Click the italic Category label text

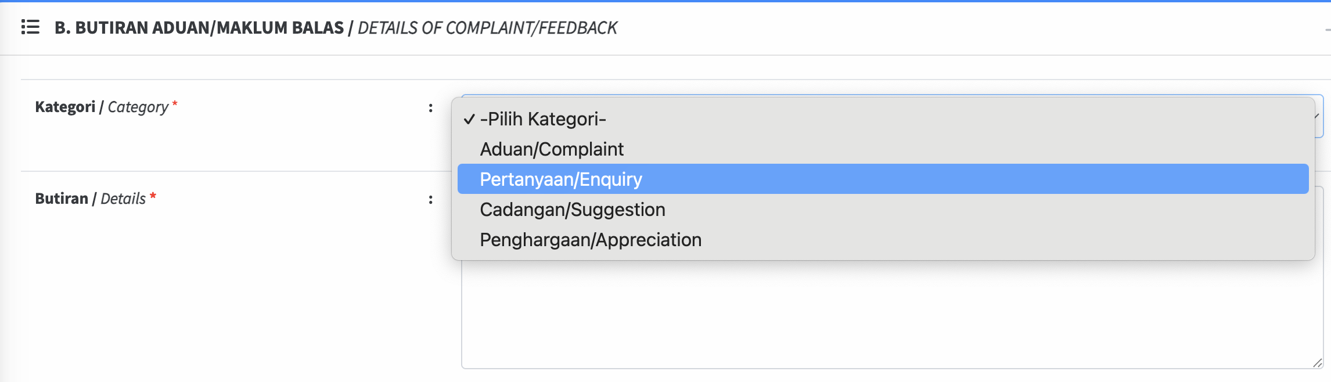click(x=138, y=107)
